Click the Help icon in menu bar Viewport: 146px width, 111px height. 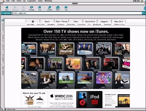click(x=142, y=1)
